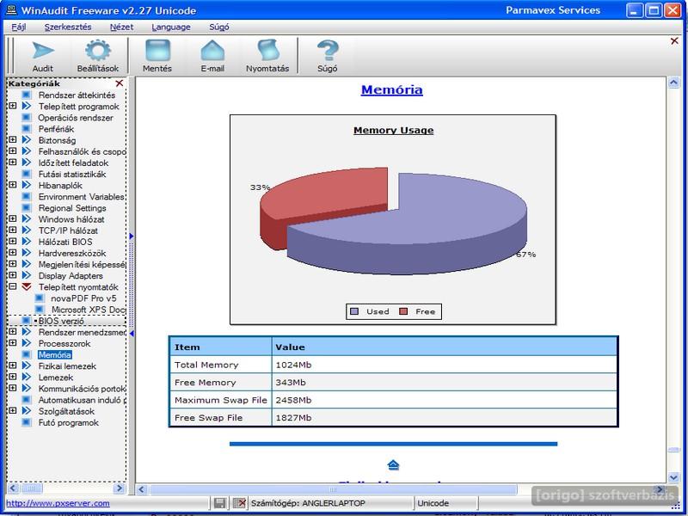688x516 pixels.
Task: Click the content pane left scroll arrow
Action: tap(141, 488)
